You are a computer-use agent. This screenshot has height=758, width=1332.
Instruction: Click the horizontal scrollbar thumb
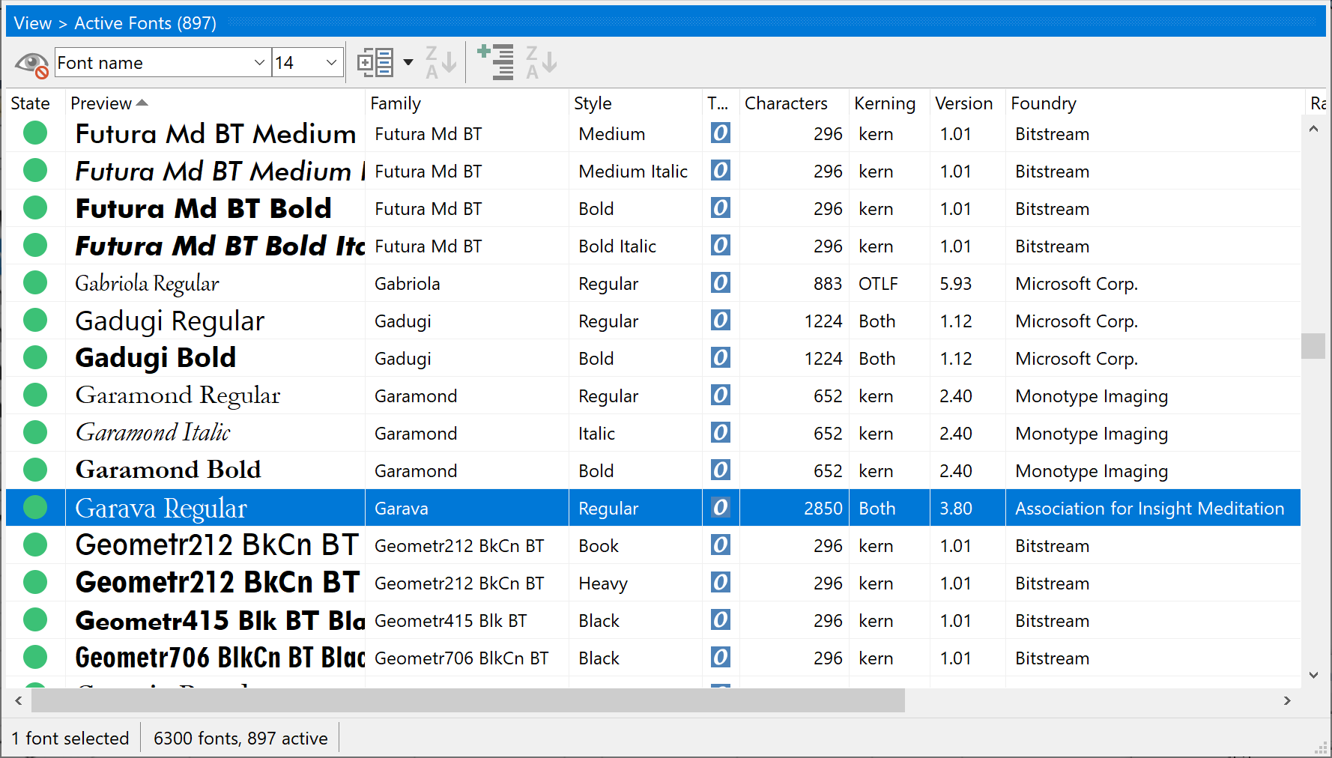click(468, 700)
